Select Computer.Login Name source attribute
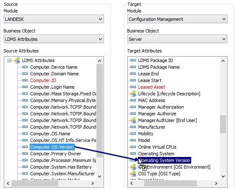Screen dimensions: 235x189 click(x=52, y=87)
